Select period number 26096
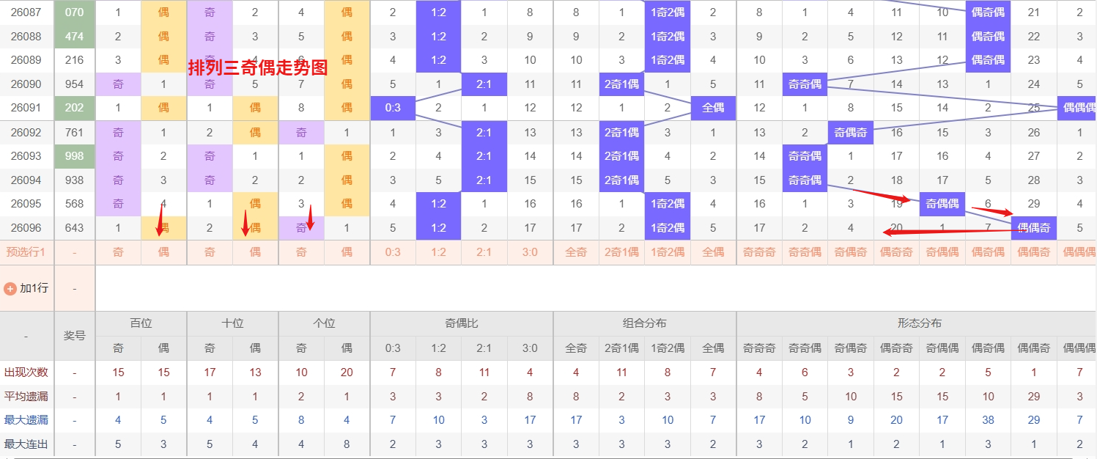The height and width of the screenshot is (459, 1097). (x=27, y=227)
